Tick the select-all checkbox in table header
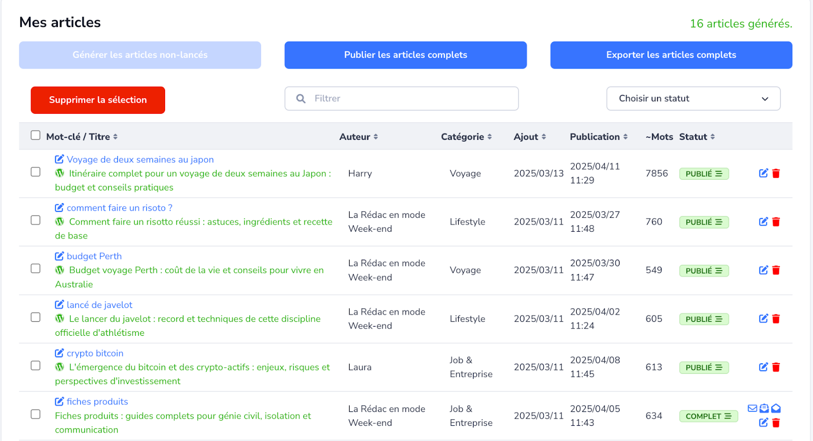The width and height of the screenshot is (813, 441). 35,135
